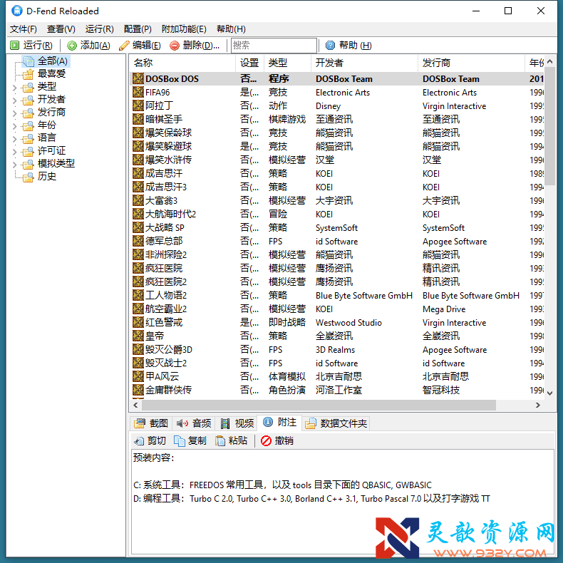Viewport: 563px width, 563px height.
Task: Click the D-Fend Reloaded title bar icon
Action: point(17,11)
